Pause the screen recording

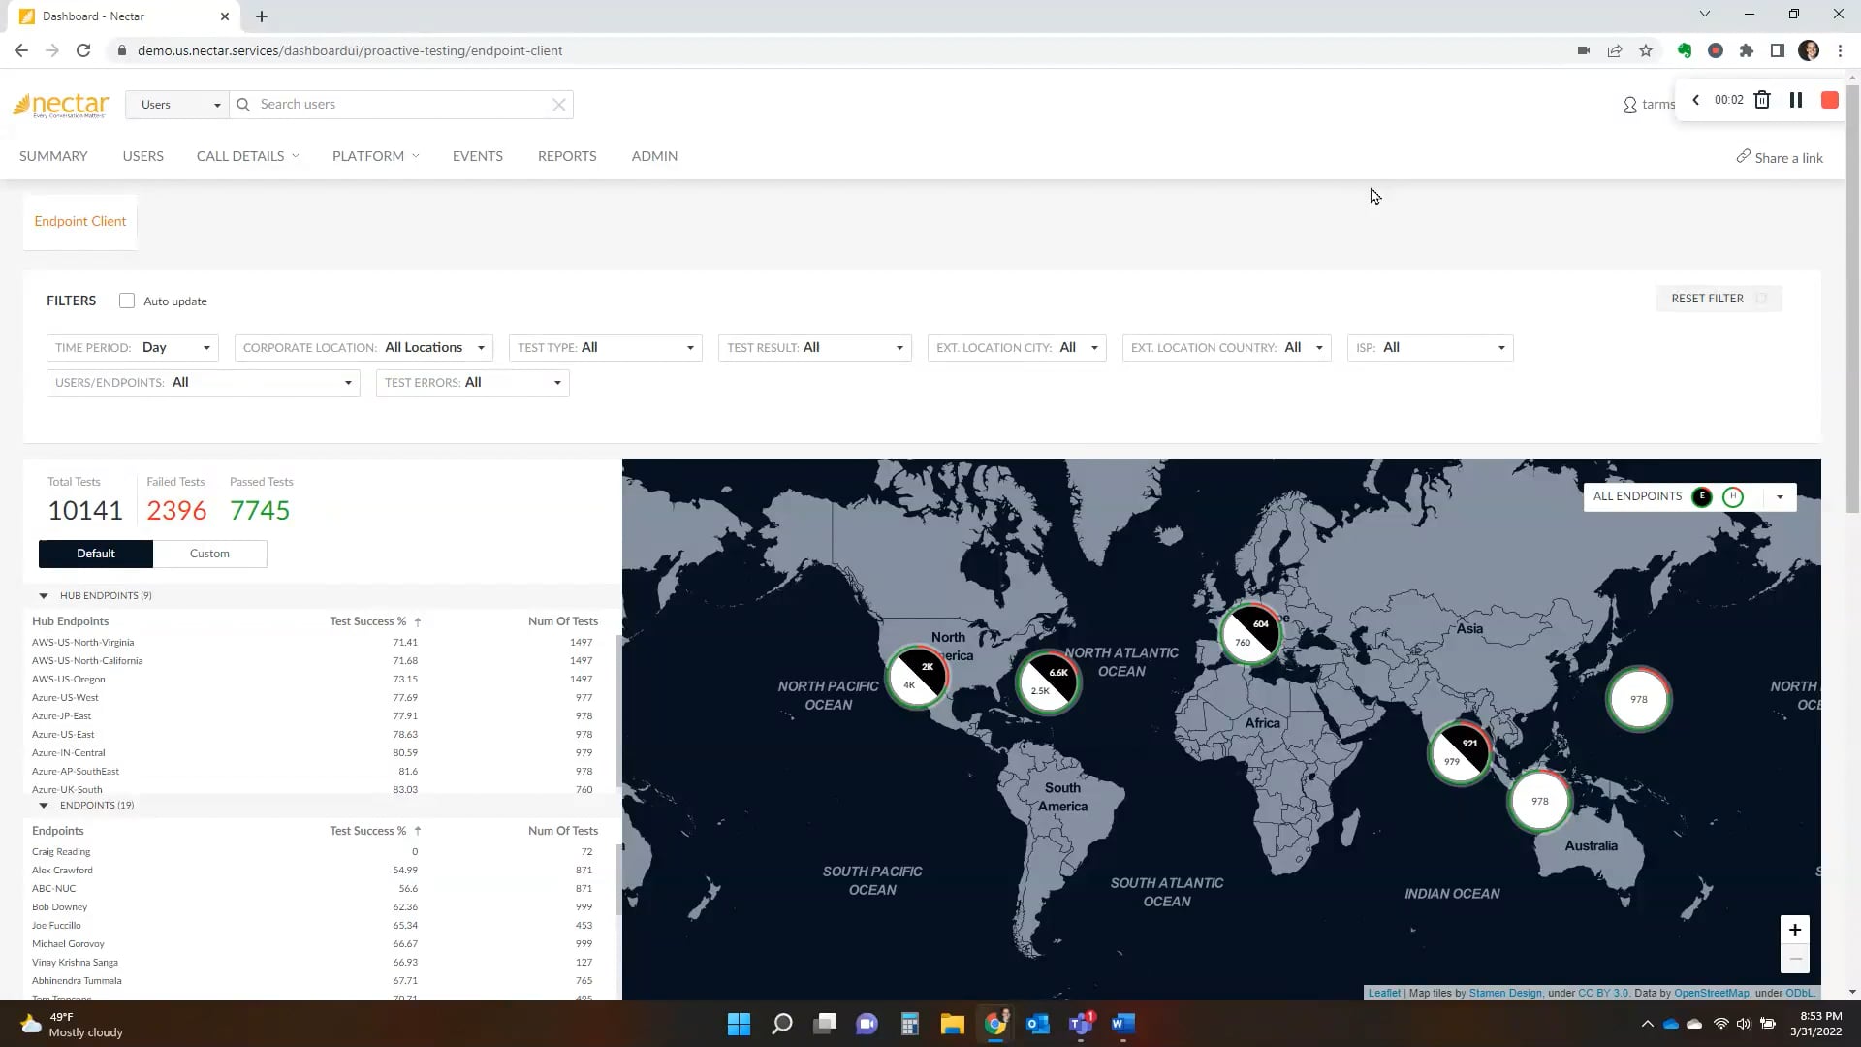1796,100
